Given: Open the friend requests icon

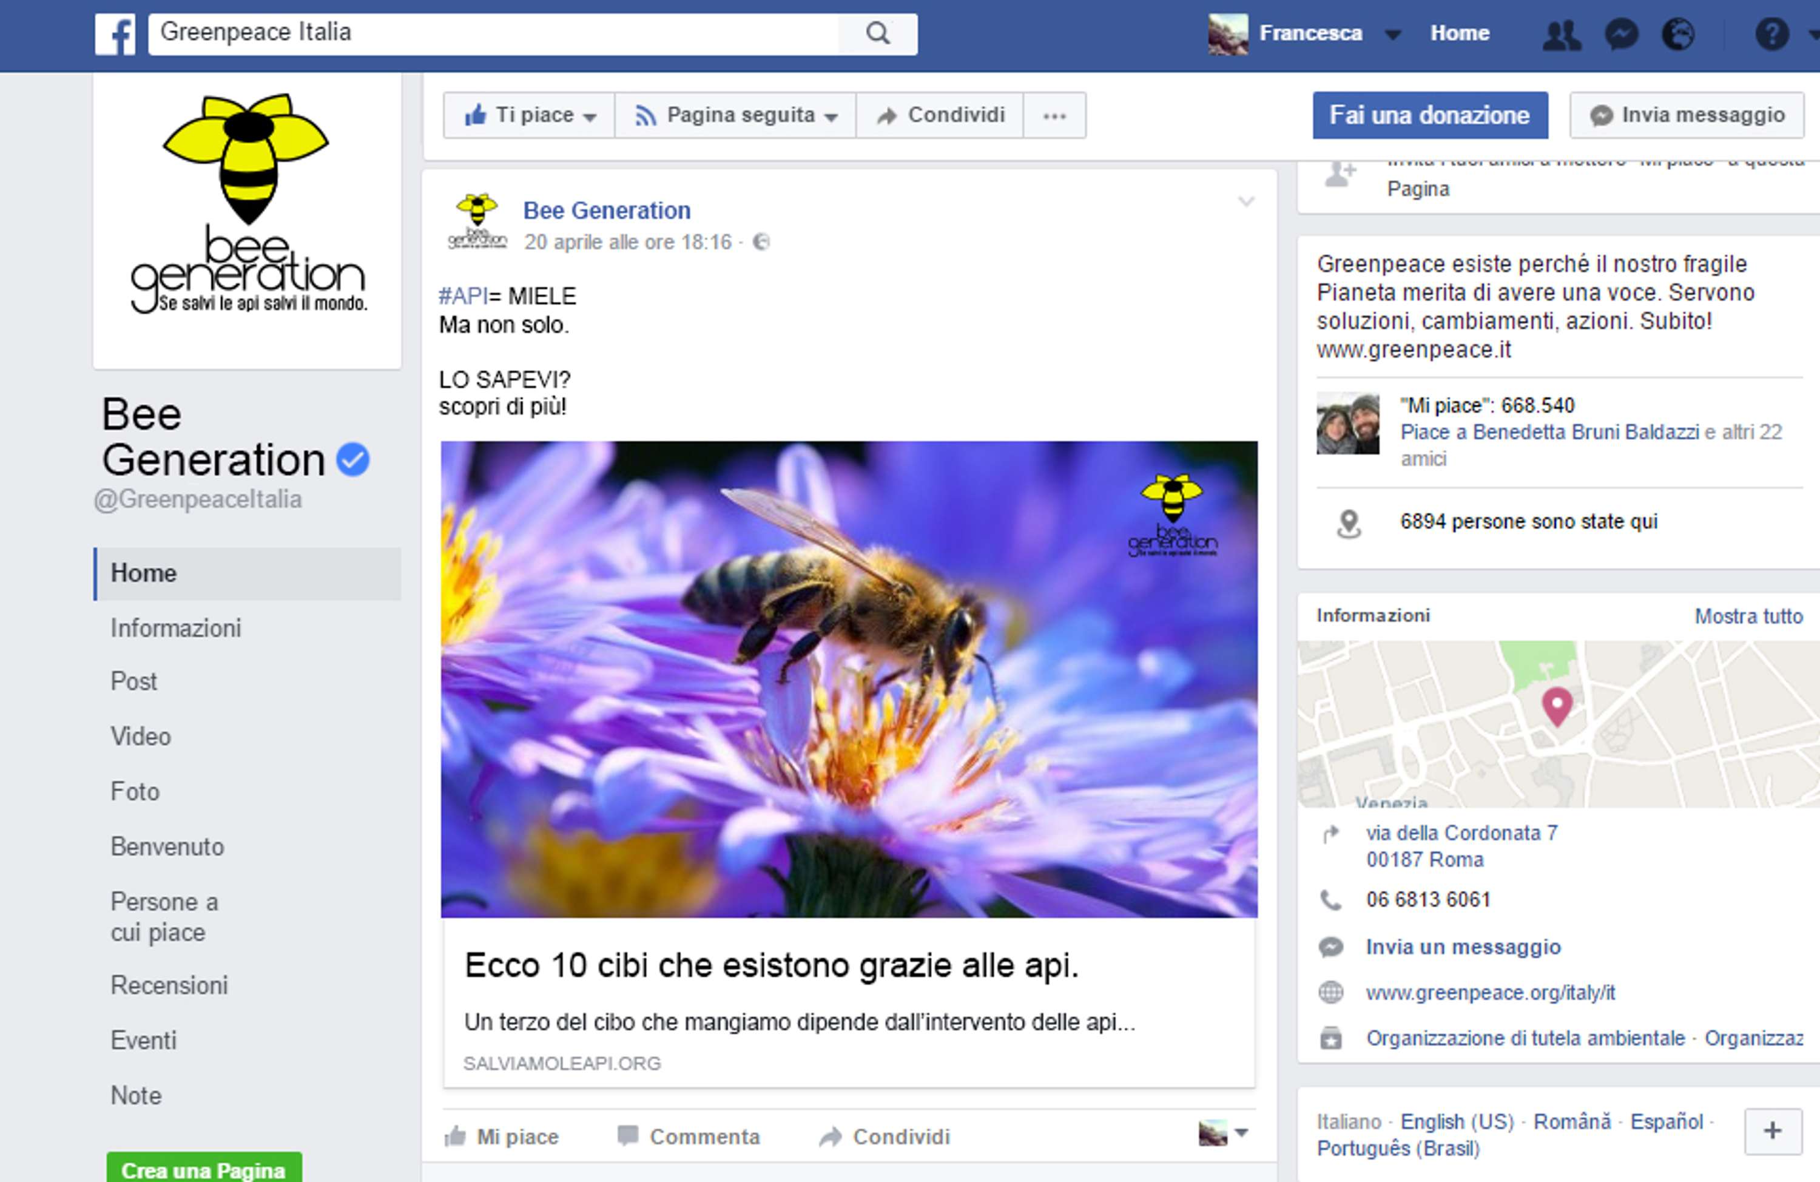Looking at the screenshot, I should 1561,35.
